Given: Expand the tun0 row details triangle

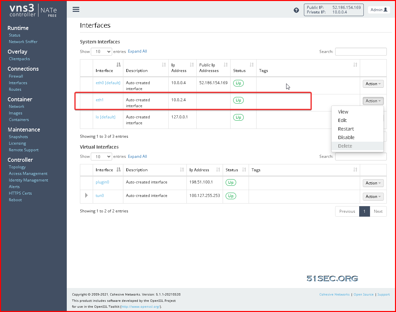Looking at the screenshot, I should tap(87, 196).
